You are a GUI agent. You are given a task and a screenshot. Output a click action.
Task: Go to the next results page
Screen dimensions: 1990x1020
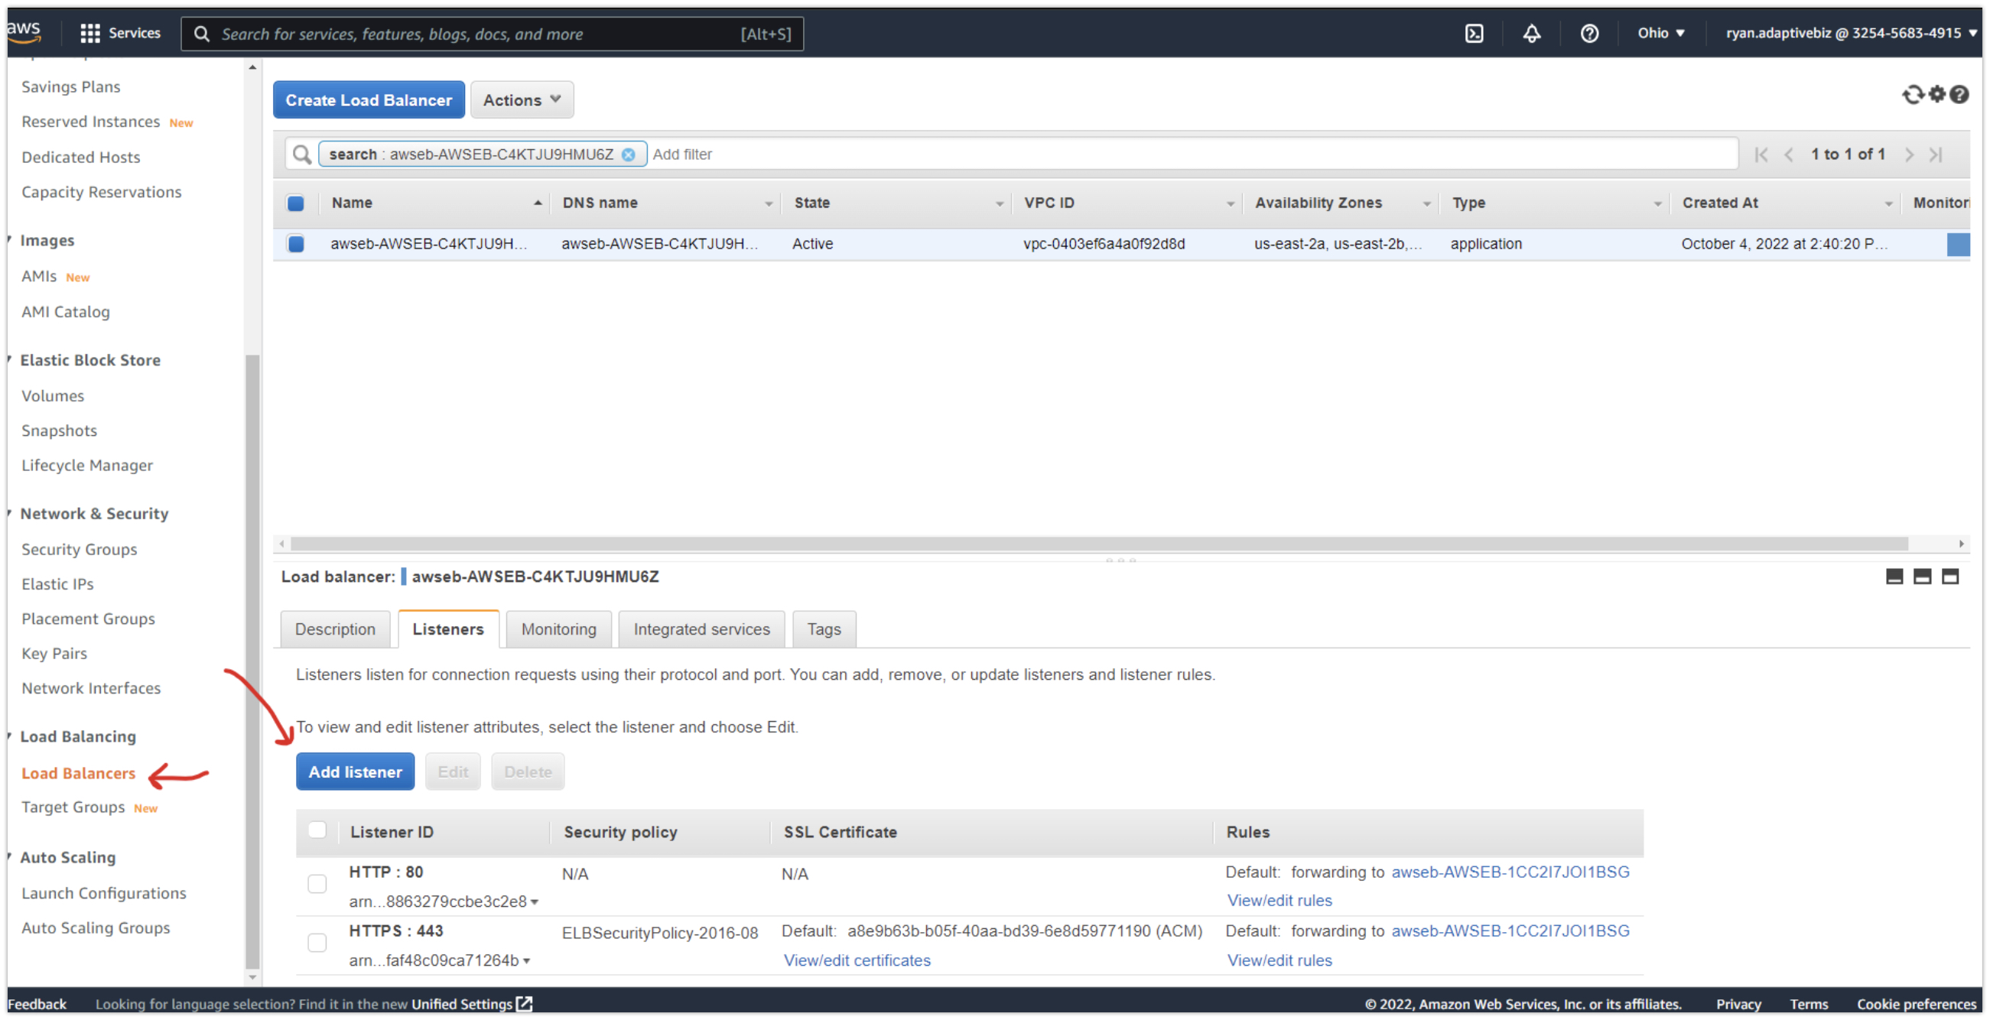tap(1909, 154)
